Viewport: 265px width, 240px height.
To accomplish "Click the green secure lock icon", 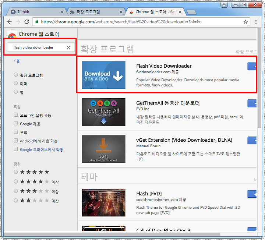I will (x=37, y=22).
